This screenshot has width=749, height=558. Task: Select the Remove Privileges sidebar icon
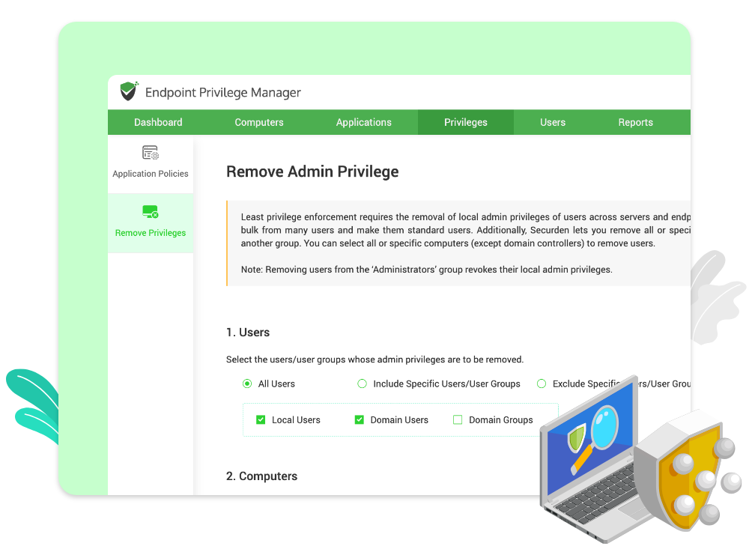tap(150, 212)
